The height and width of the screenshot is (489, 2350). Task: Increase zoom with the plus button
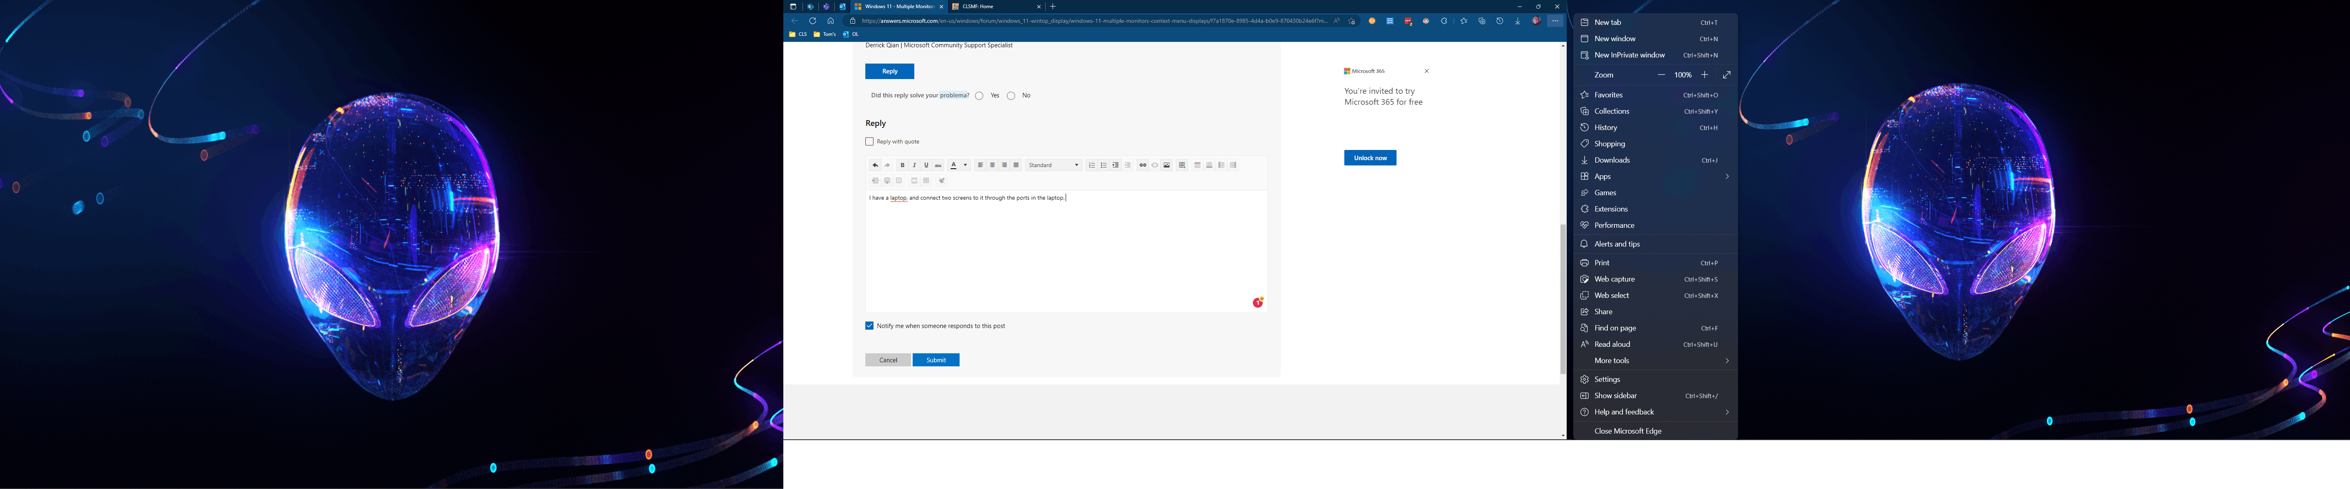pyautogui.click(x=1705, y=75)
